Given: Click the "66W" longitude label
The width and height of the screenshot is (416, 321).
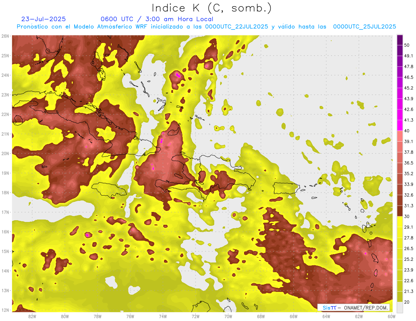Looking at the screenshot, I should 294,316.
